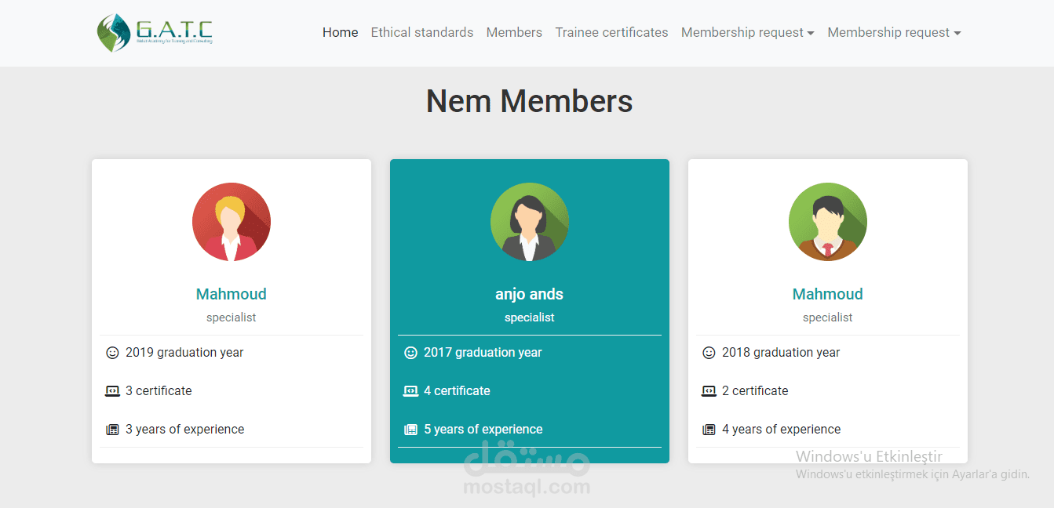Open the Home menu item
The image size is (1054, 508).
click(340, 32)
